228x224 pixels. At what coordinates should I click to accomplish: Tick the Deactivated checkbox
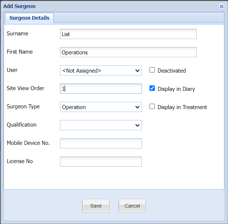[x=152, y=70]
